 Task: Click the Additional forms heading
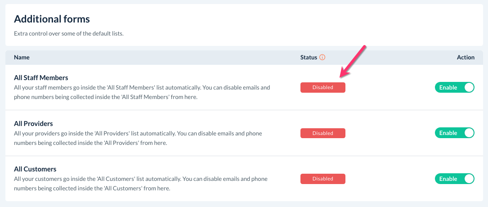[52, 19]
